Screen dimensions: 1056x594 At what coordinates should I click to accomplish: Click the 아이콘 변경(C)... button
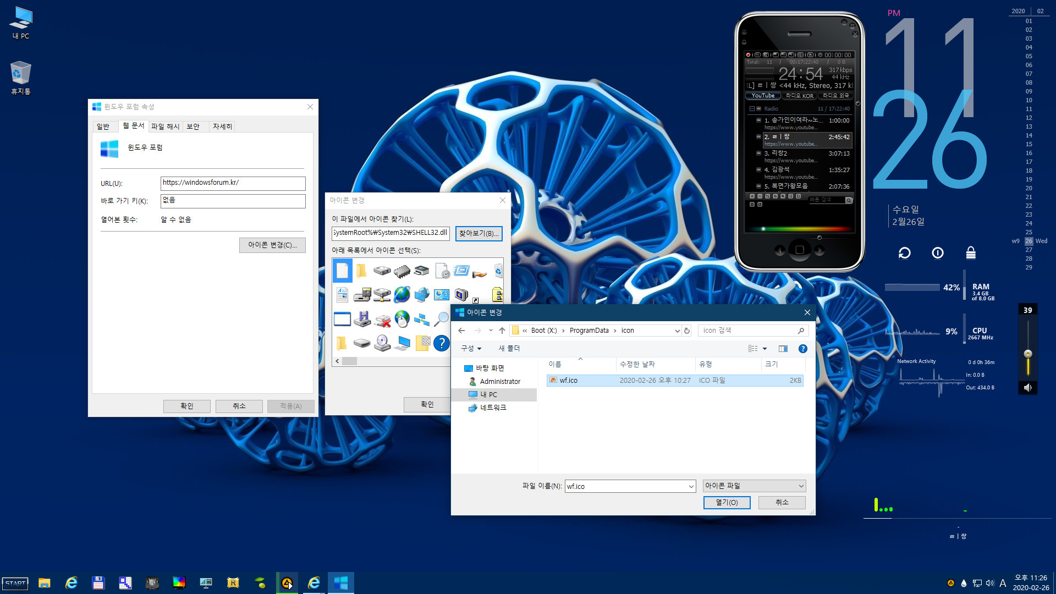272,245
